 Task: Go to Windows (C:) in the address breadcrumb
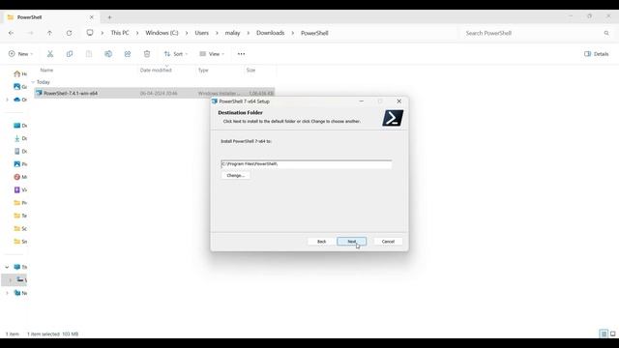tap(162, 33)
